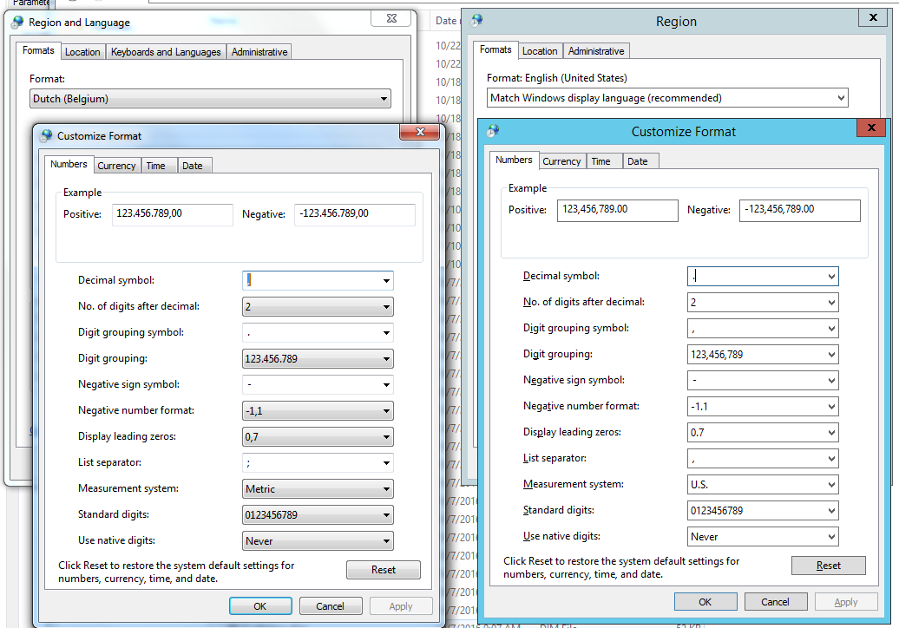The image size is (899, 628).
Task: Click the Negative example field showing -123,456,789.00
Action: pos(799,210)
